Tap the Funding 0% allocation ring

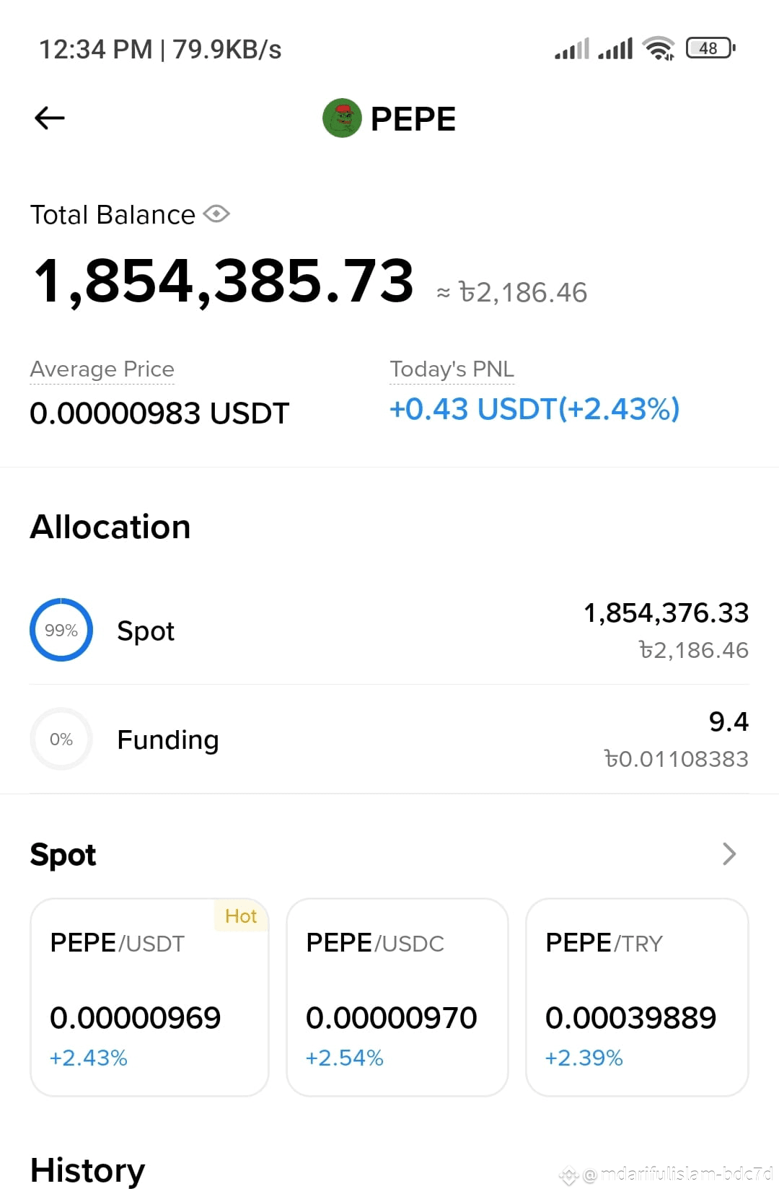(61, 739)
